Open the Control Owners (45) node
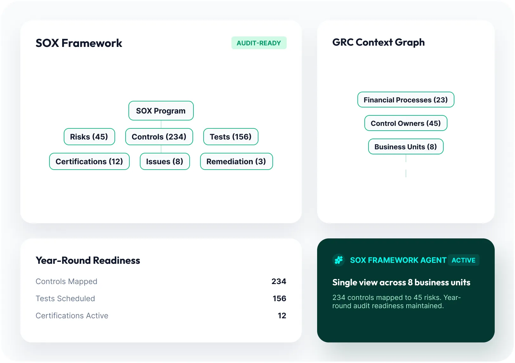The width and height of the screenshot is (515, 363). click(x=406, y=123)
